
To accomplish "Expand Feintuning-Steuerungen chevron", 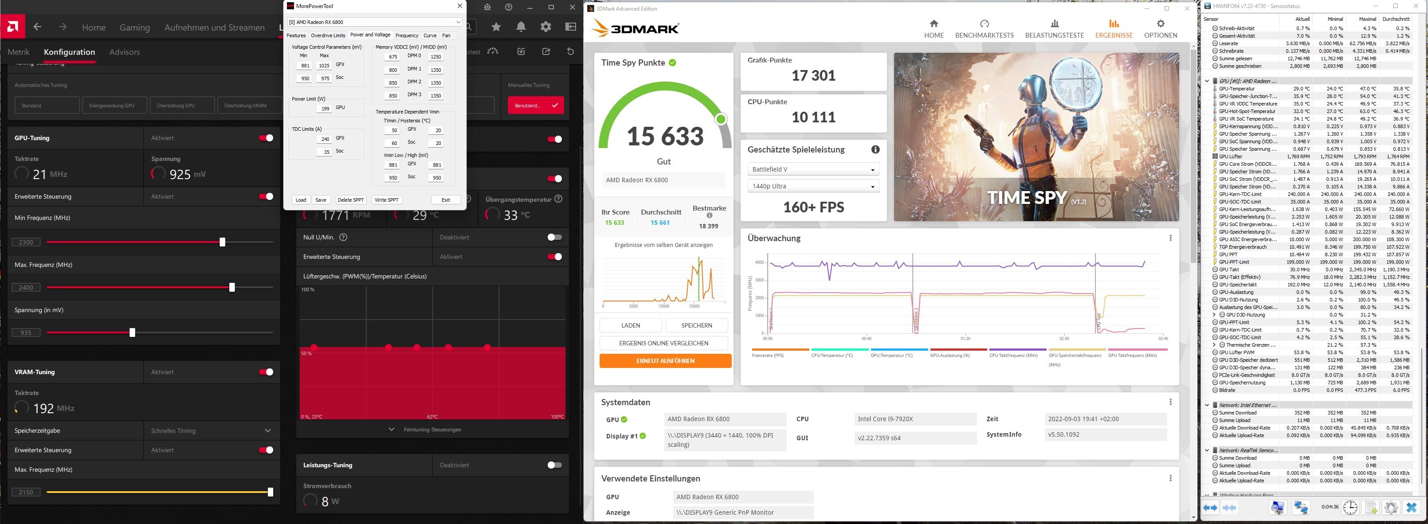I will tap(391, 429).
